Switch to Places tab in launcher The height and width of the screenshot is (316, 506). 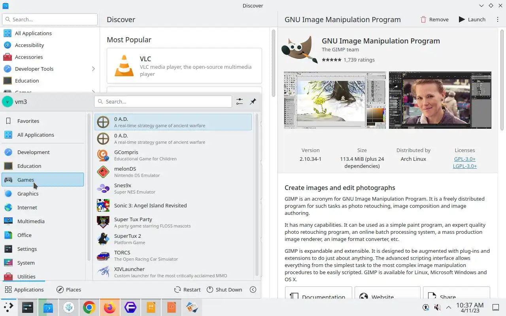coord(69,290)
